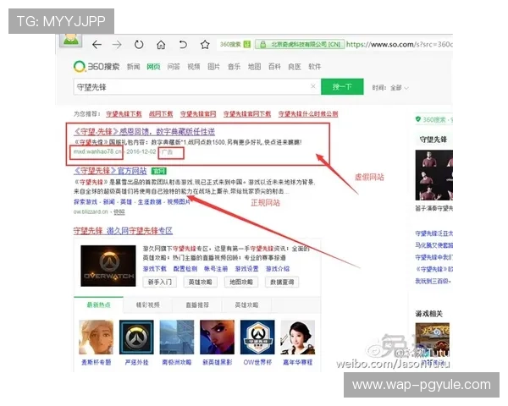
Task: Switch to 百科 search category
Action: point(274,67)
